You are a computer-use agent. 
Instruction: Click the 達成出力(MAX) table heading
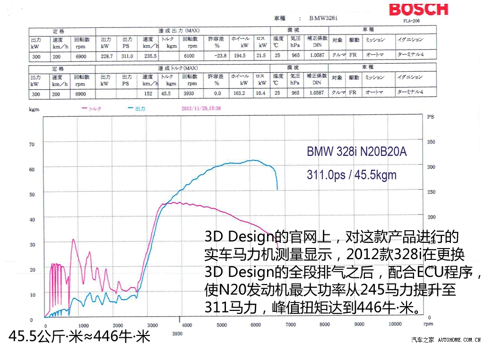pyautogui.click(x=179, y=31)
